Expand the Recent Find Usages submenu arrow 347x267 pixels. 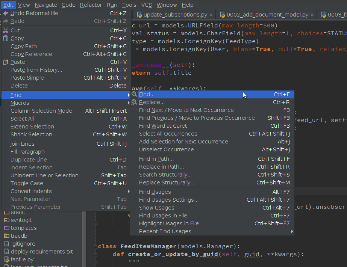(292, 231)
